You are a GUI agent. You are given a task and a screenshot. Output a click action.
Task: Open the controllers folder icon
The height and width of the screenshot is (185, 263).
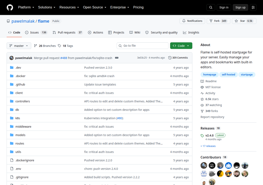coord(12,101)
